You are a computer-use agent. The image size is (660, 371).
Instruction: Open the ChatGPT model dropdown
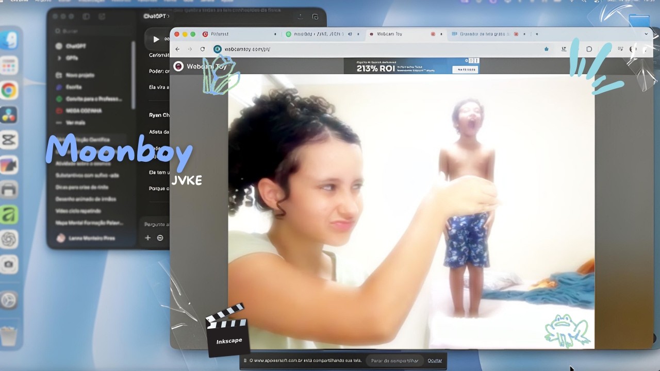pyautogui.click(x=156, y=16)
